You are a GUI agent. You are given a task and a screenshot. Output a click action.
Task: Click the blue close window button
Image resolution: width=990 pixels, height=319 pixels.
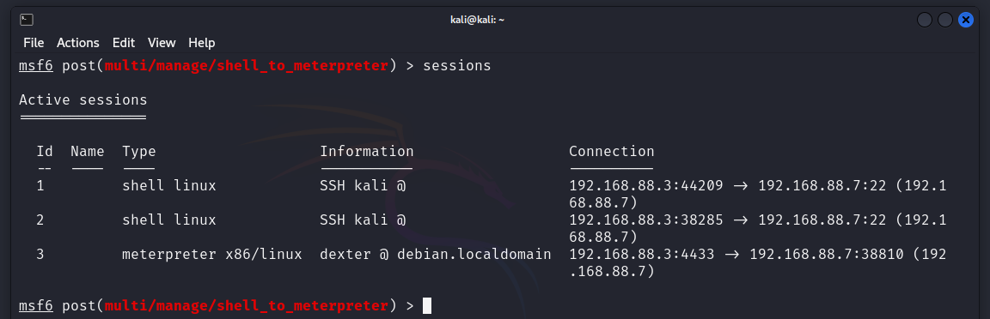coord(965,21)
